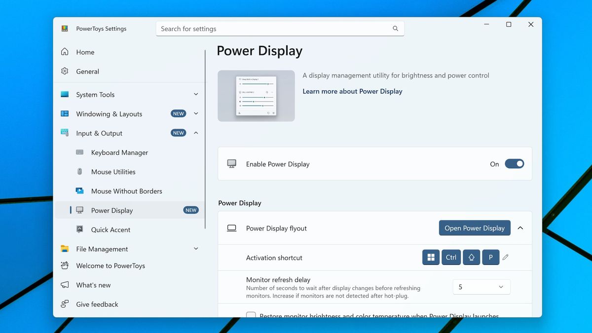This screenshot has height=333, width=592.
Task: Click the Open Power Display button
Action: click(475, 228)
